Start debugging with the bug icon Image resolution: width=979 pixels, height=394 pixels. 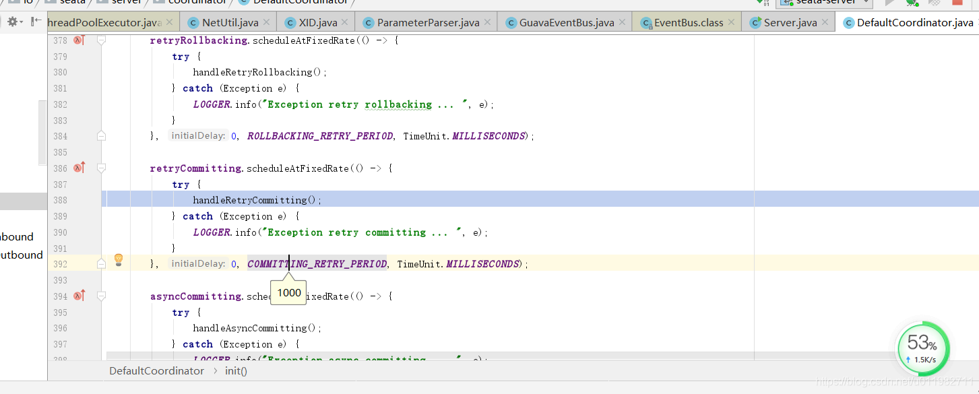coord(912,3)
